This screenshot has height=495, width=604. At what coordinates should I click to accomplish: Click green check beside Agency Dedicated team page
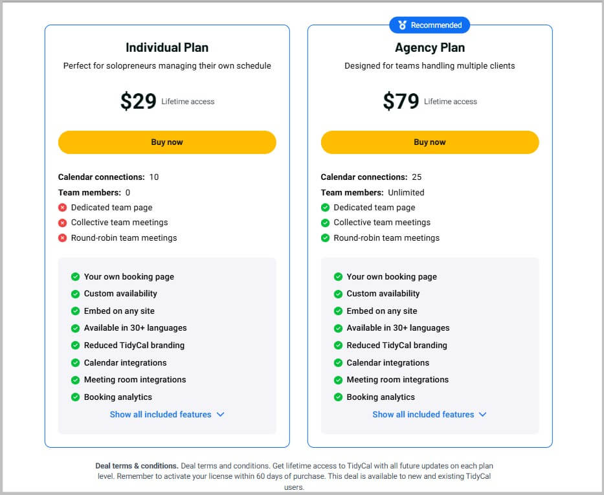tap(325, 208)
